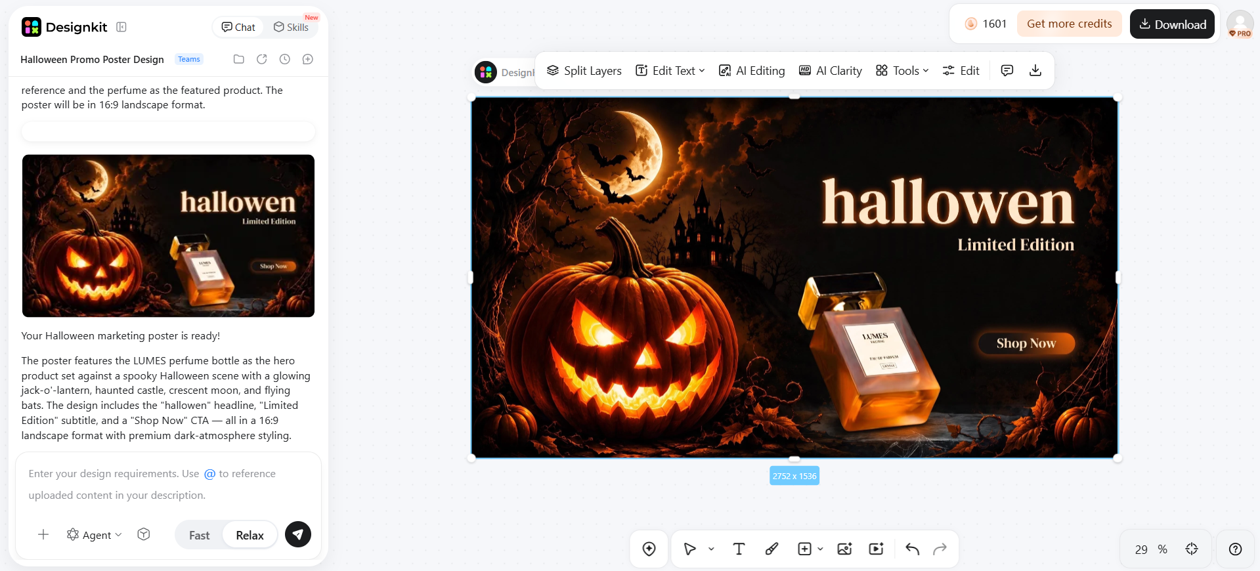
Task: Click the Edit adjustments option in the canvas toolbar
Action: pyautogui.click(x=961, y=70)
